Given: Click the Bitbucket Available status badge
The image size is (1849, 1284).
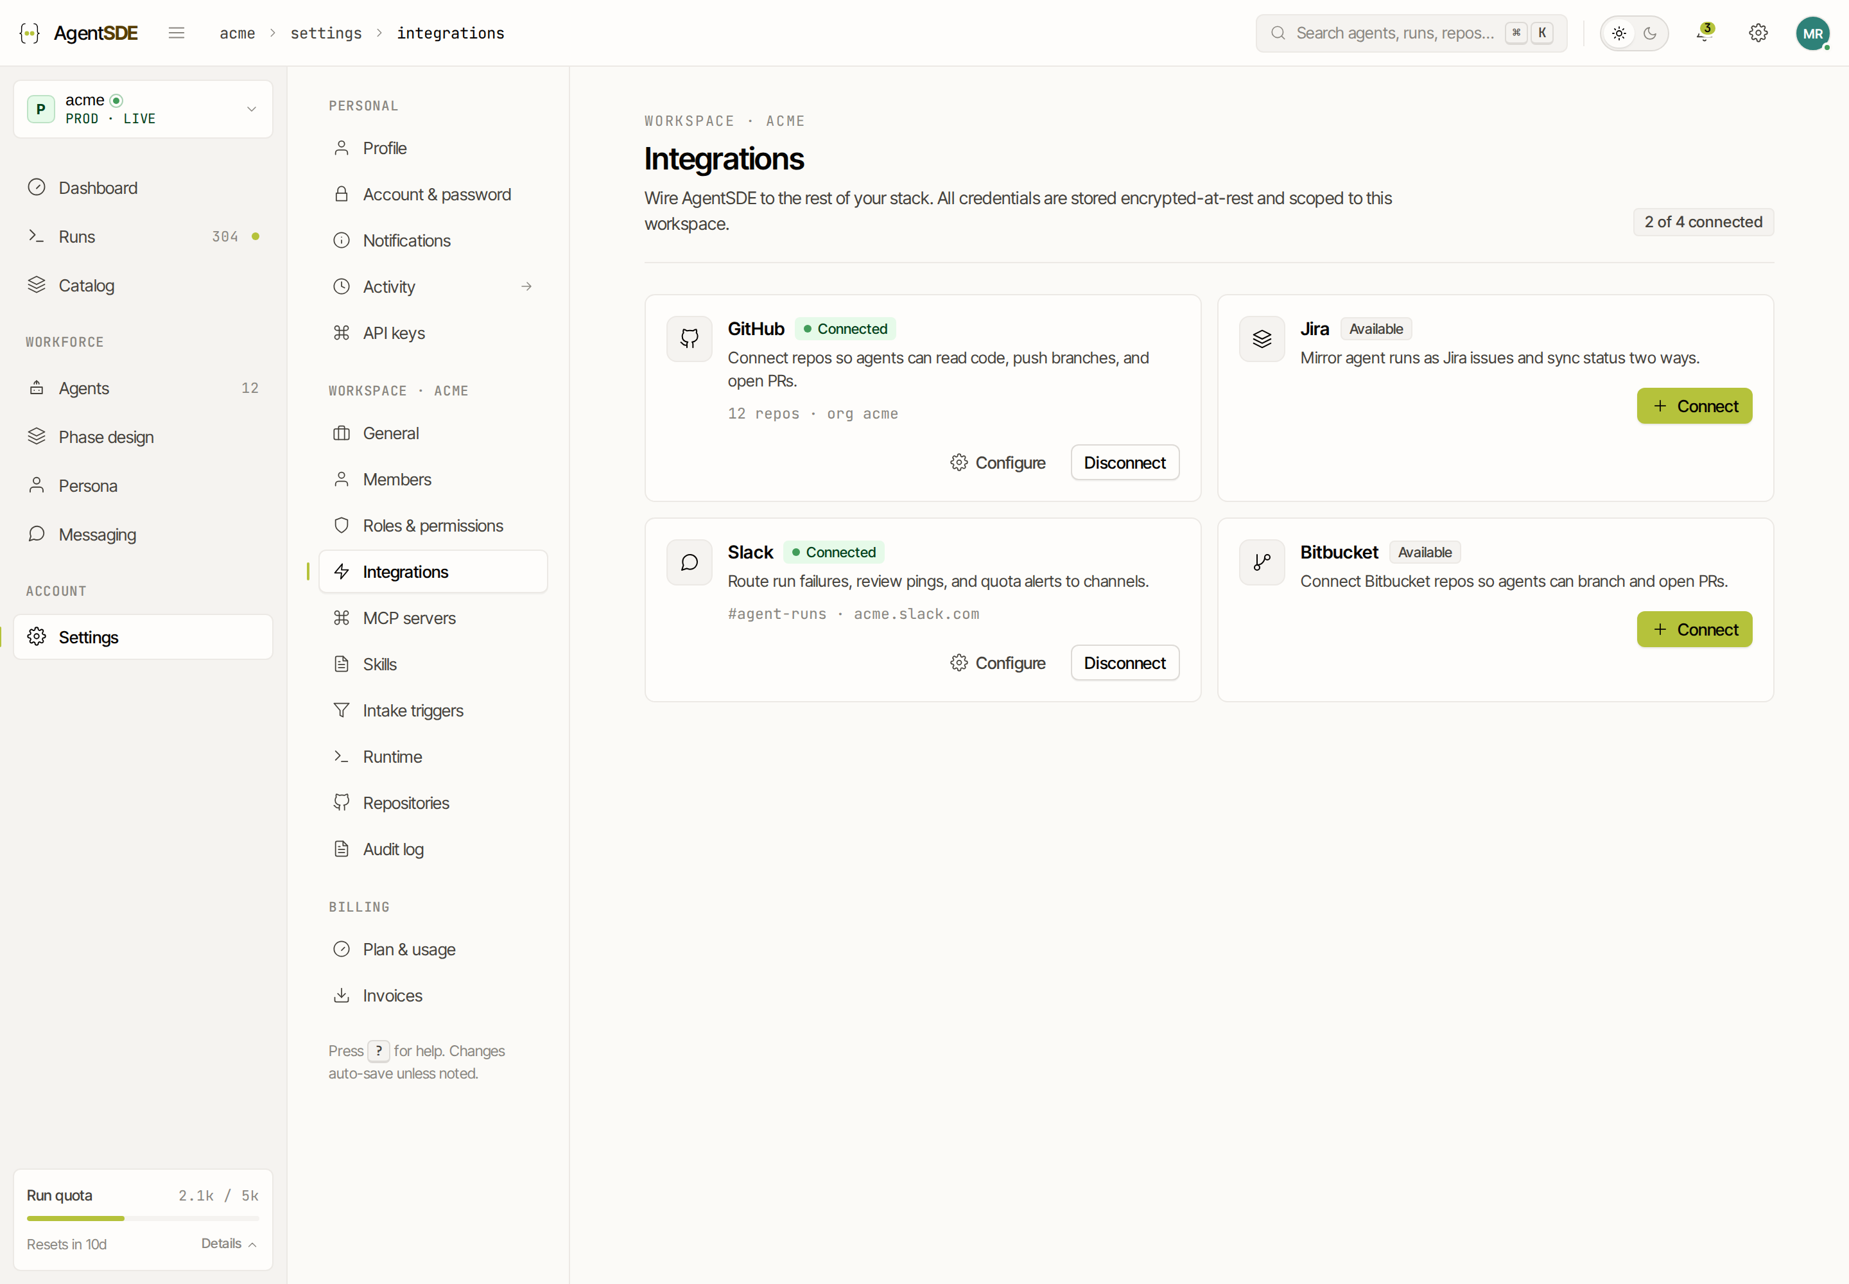Looking at the screenshot, I should click(x=1425, y=553).
